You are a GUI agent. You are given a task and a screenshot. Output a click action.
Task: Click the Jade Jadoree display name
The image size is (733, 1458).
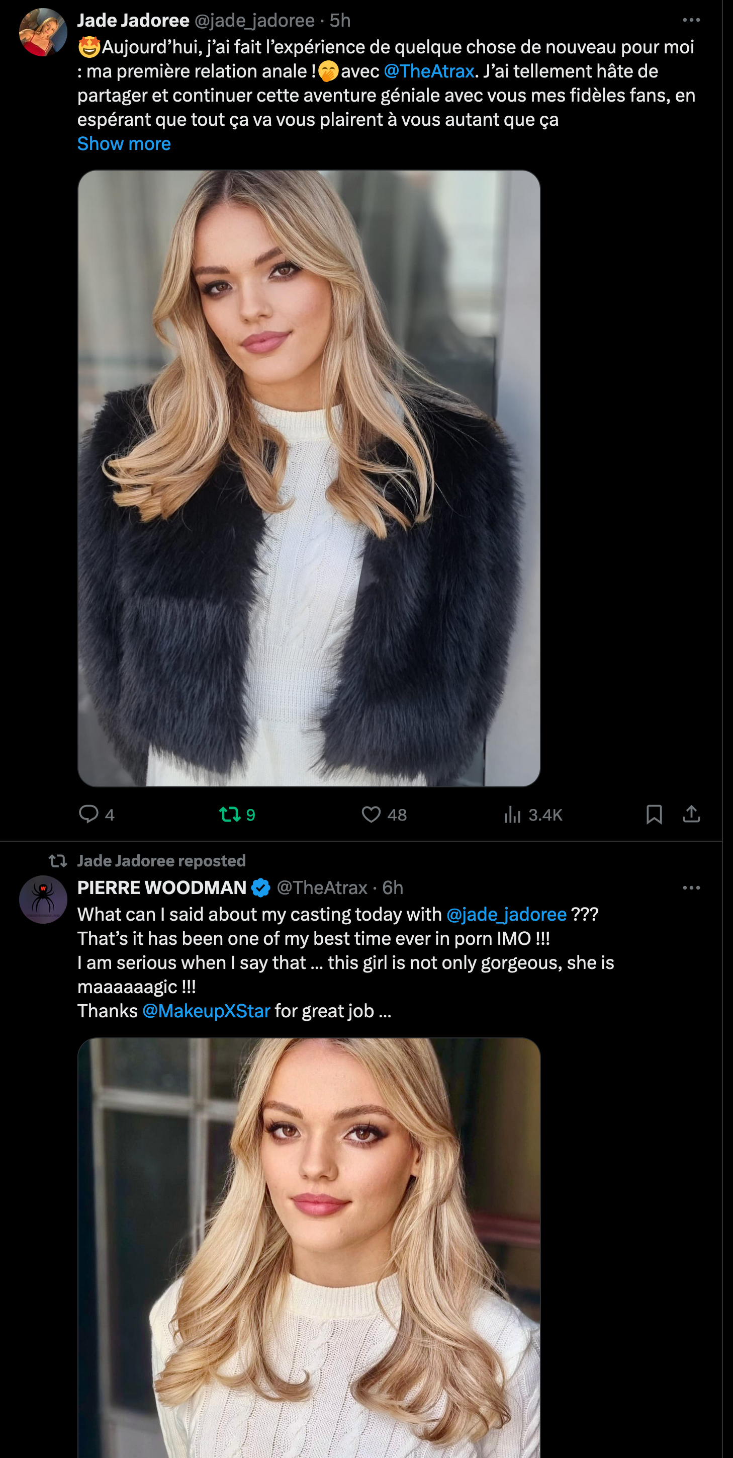[133, 20]
